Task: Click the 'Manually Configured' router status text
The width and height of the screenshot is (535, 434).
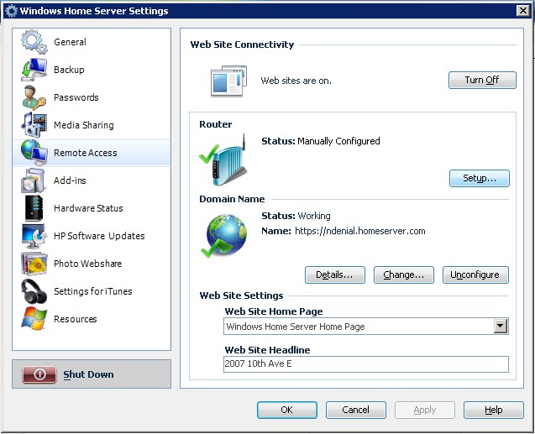Action: point(338,141)
